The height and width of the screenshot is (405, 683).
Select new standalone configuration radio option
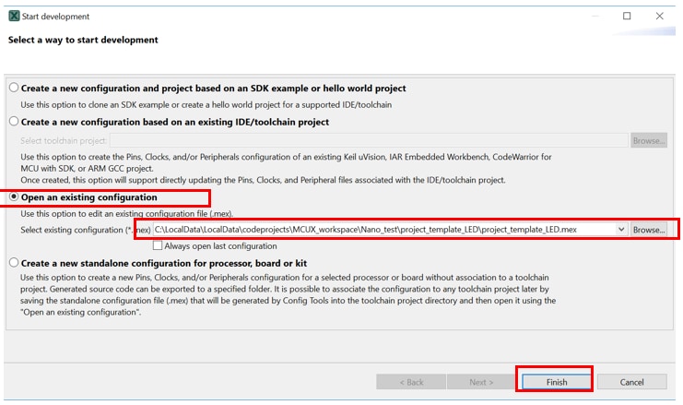[x=14, y=263]
